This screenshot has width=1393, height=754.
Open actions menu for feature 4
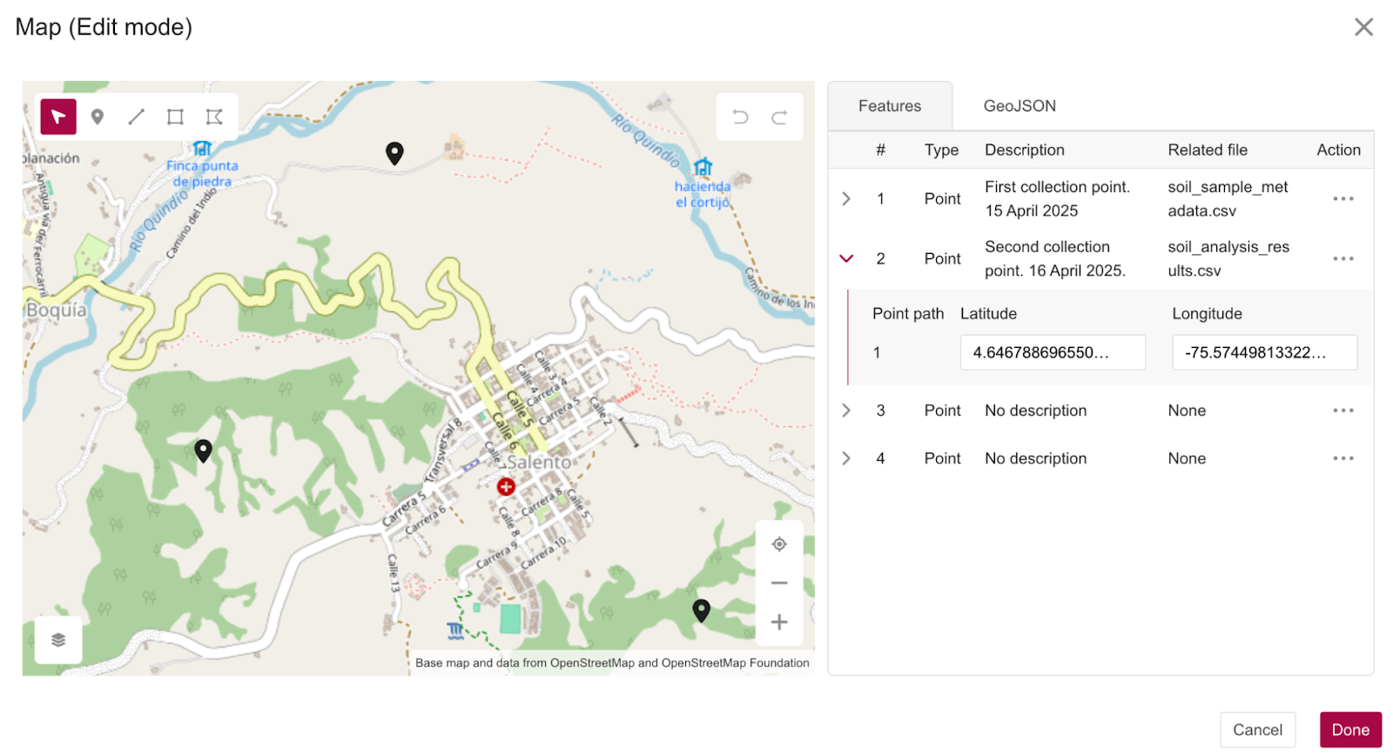tap(1343, 458)
